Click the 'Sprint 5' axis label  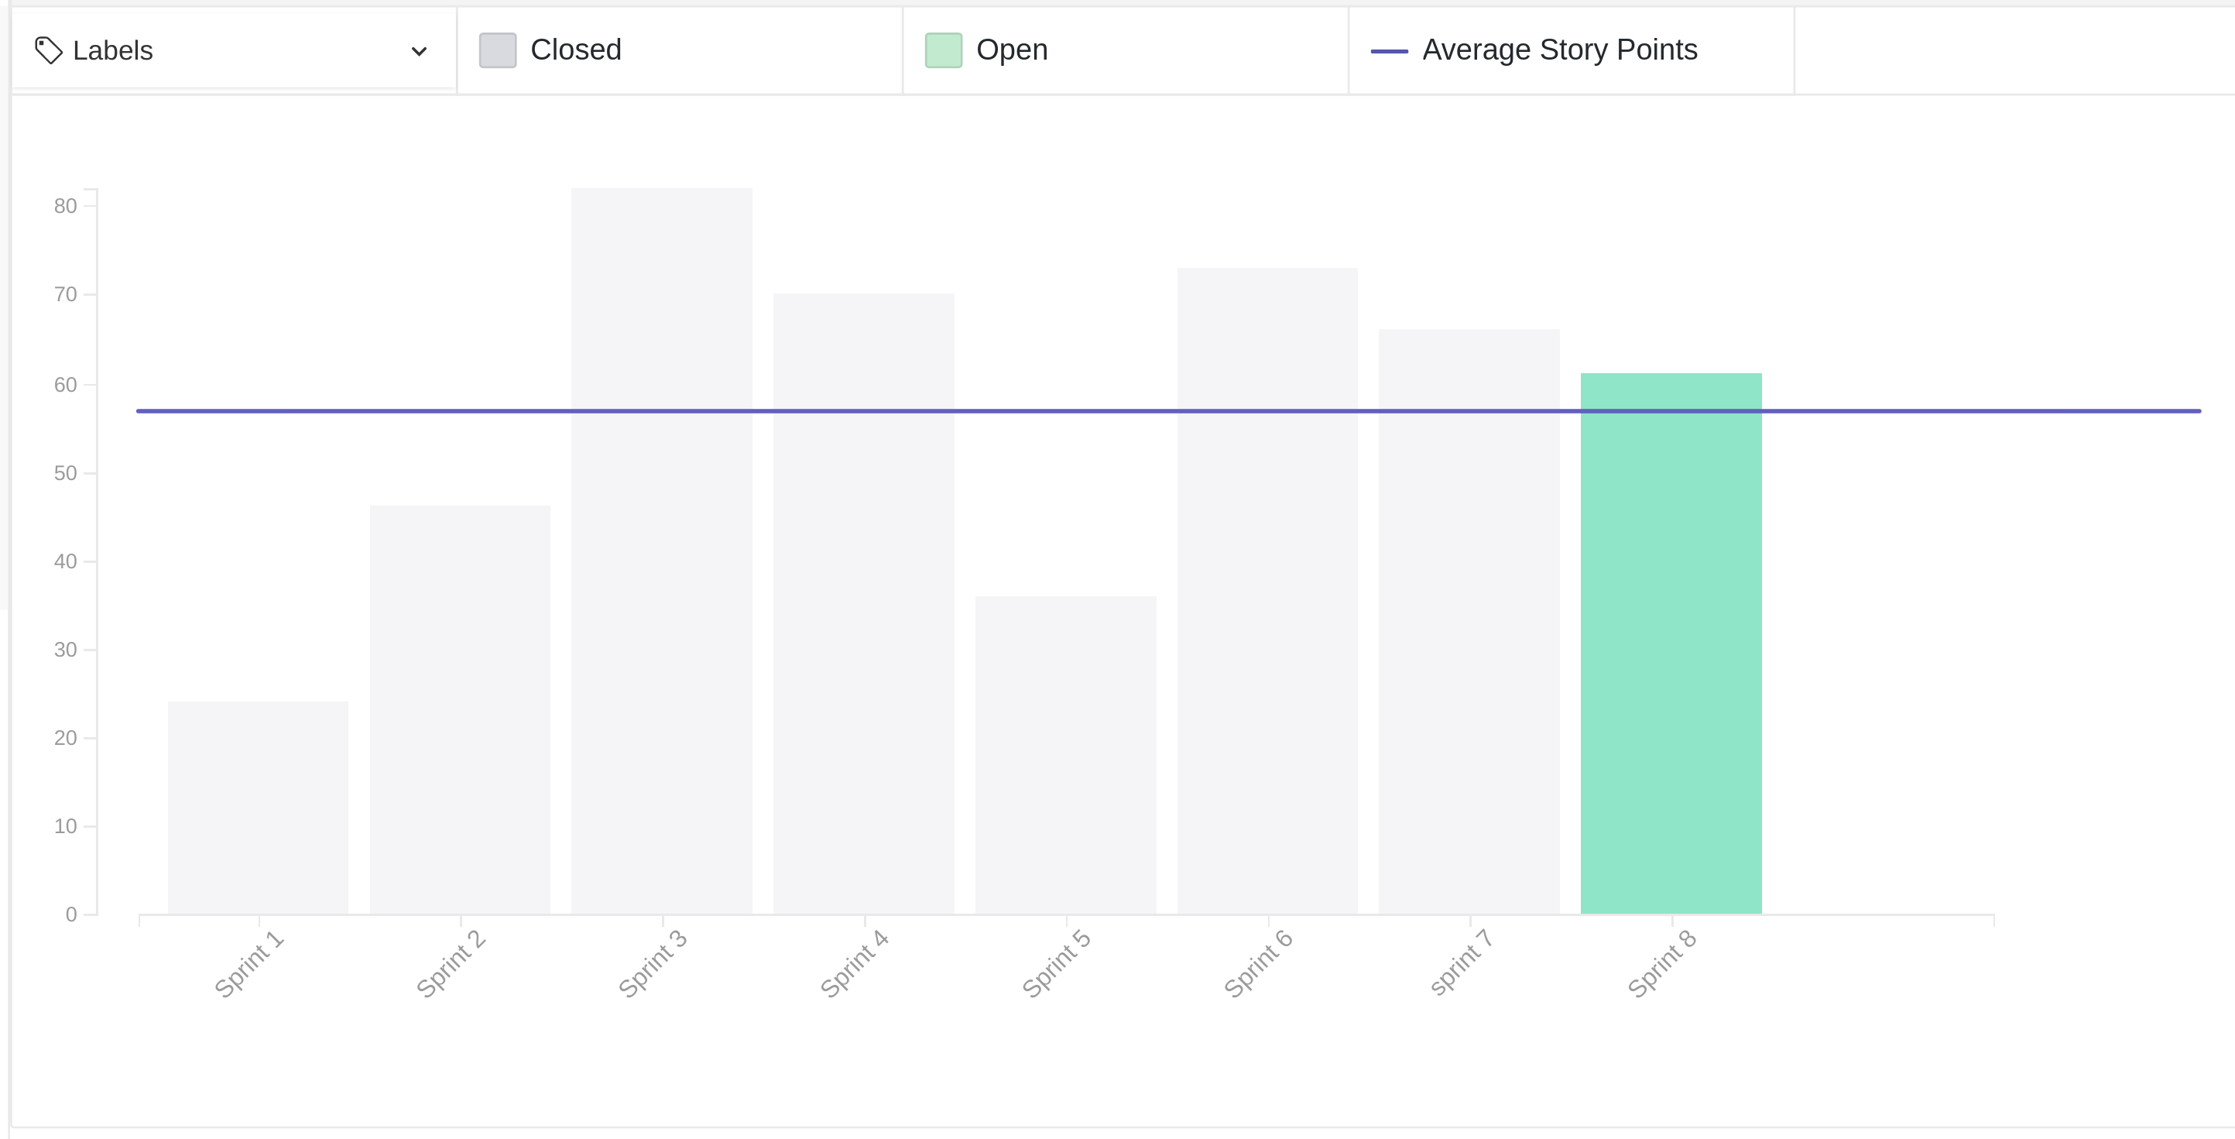(x=1056, y=965)
